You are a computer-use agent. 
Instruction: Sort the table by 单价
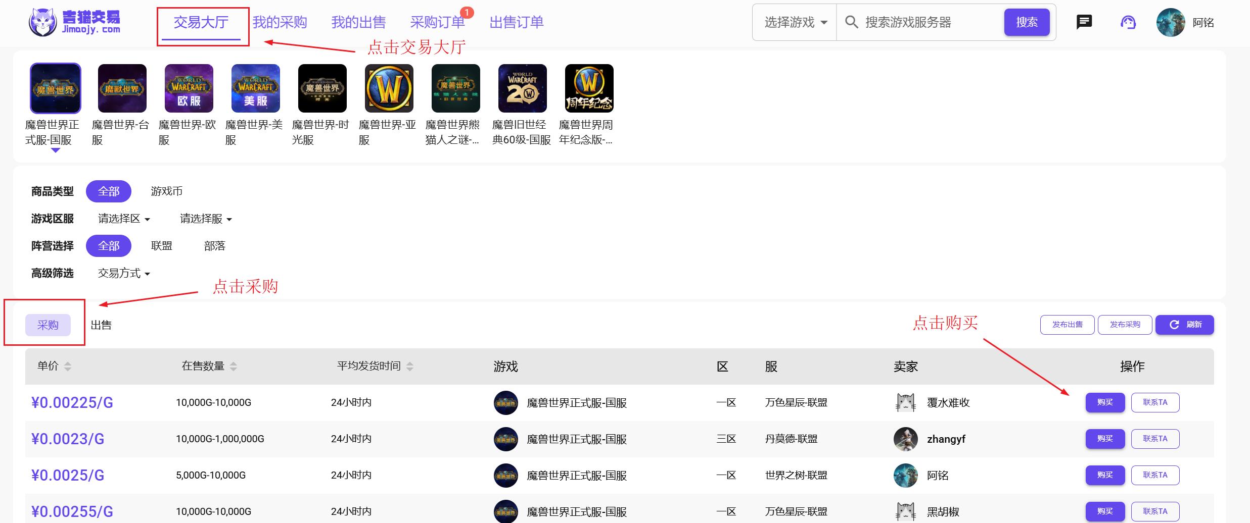54,366
